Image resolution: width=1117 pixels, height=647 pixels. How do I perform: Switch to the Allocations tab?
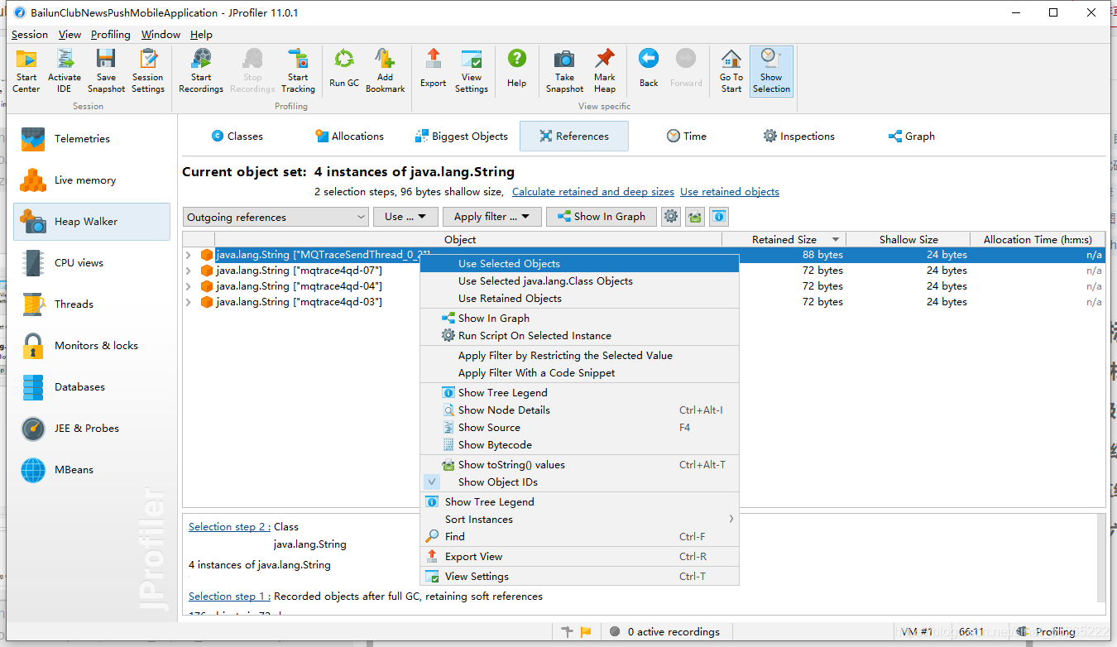coord(349,136)
